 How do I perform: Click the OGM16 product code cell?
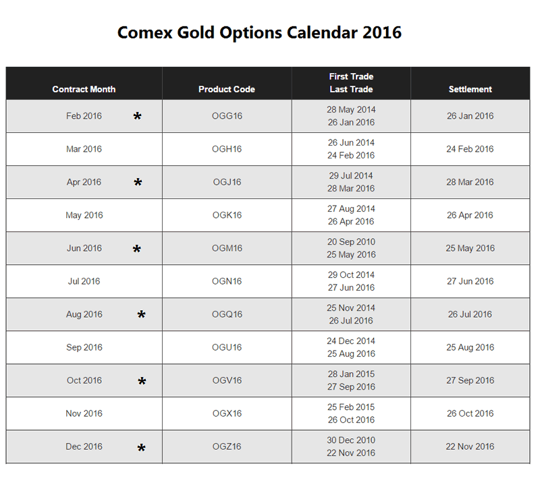[x=227, y=248]
